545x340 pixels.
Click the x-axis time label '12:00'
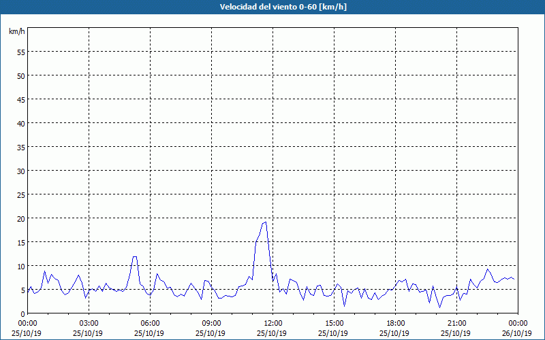coord(273,324)
